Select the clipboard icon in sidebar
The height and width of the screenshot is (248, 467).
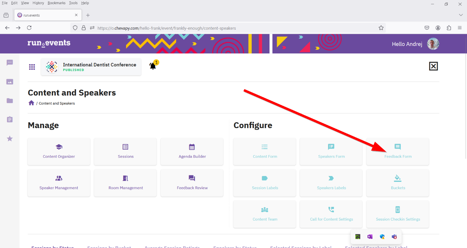[x=10, y=120]
